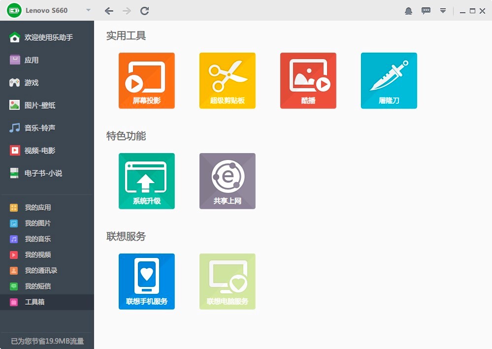Select 我的图片 in the sidebar
The width and height of the screenshot is (492, 349).
[x=47, y=223]
